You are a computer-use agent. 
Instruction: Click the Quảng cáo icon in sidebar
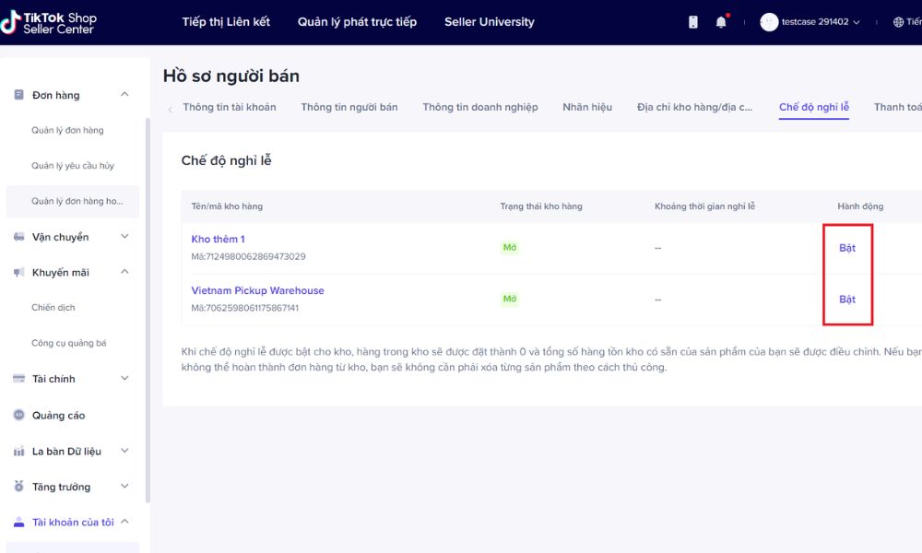[18, 415]
